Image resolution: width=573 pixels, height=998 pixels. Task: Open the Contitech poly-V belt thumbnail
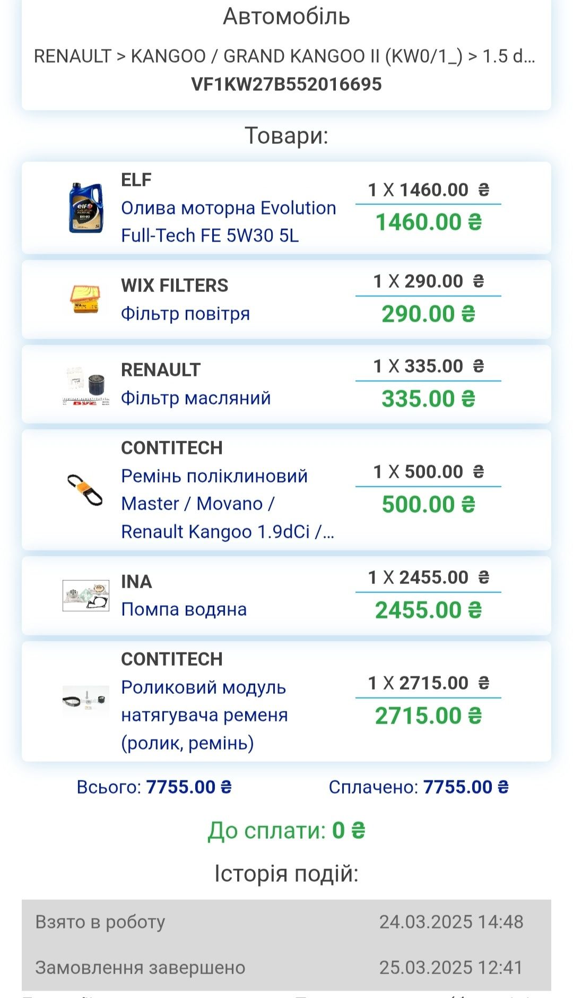86,489
